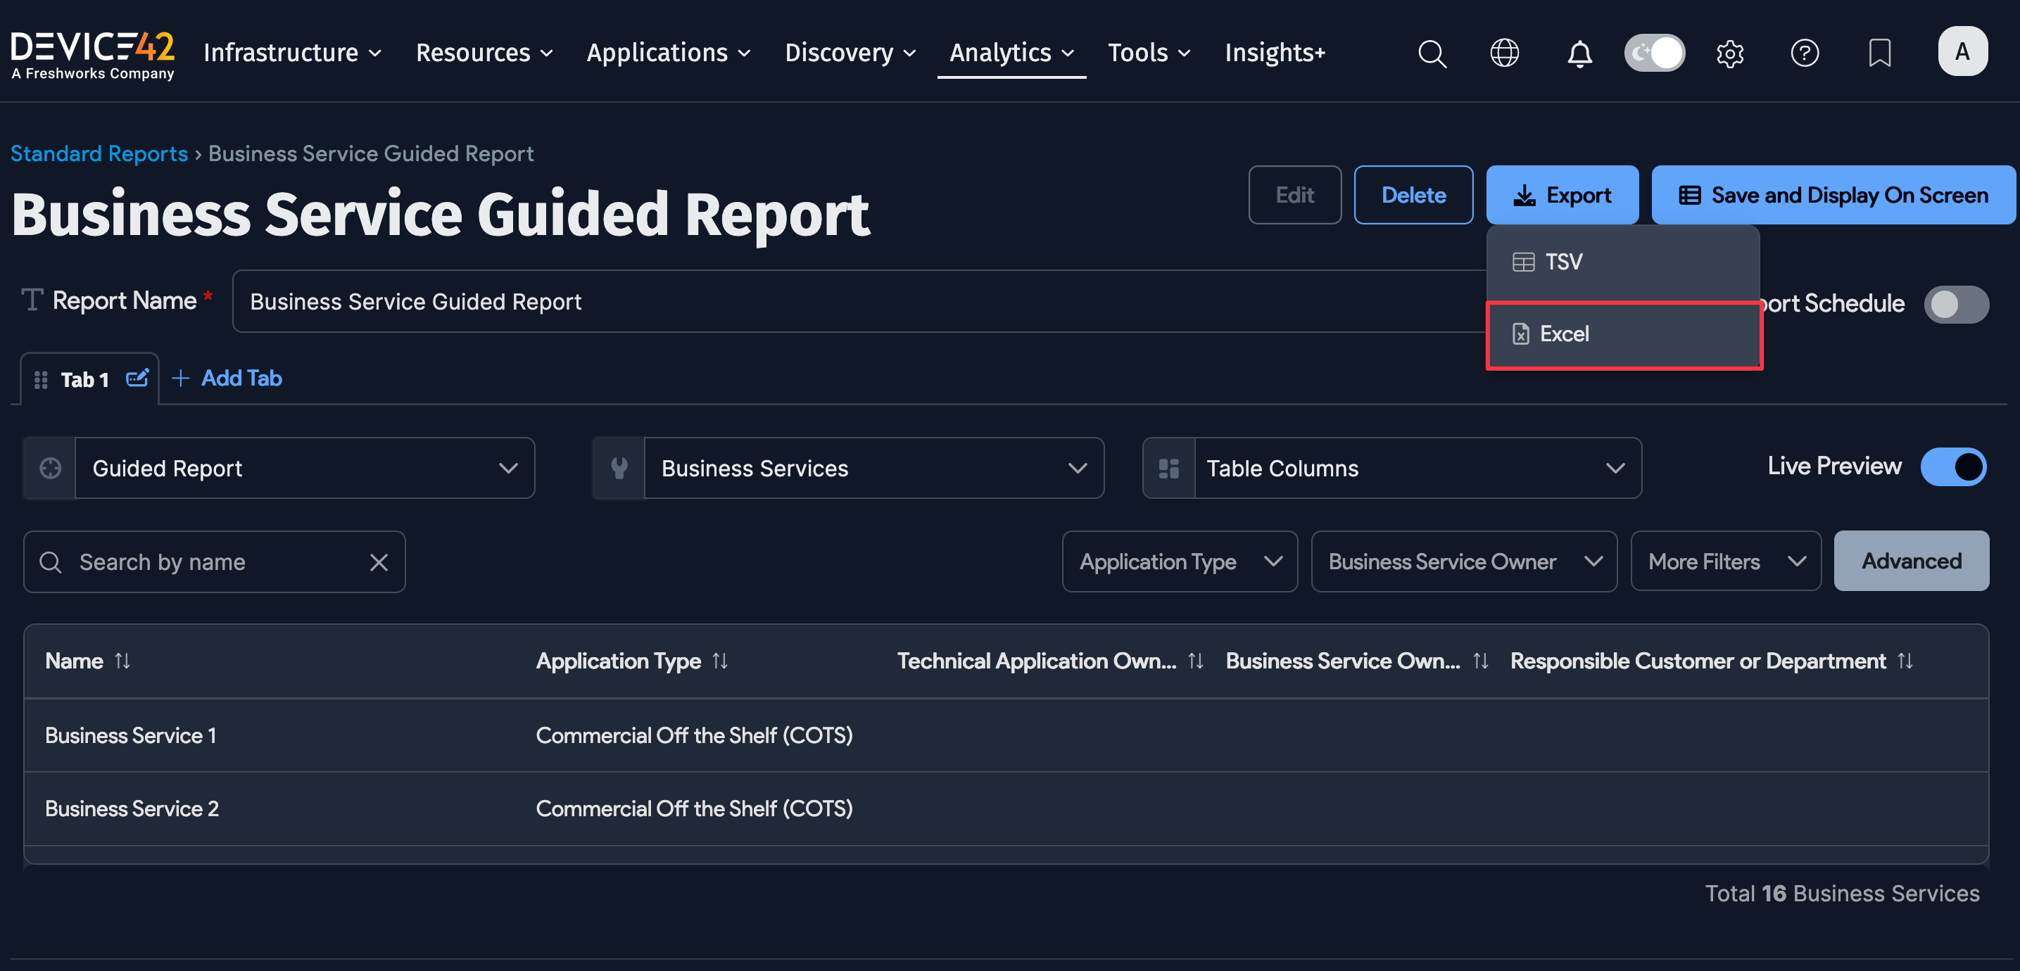Click Total 16 Business Services text
Viewport: 2020px width, 971px height.
[1842, 894]
